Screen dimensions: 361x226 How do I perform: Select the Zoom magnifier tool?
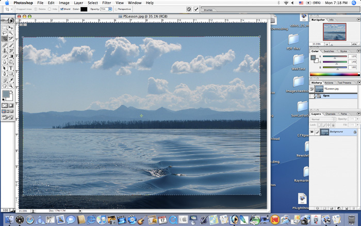11,85
